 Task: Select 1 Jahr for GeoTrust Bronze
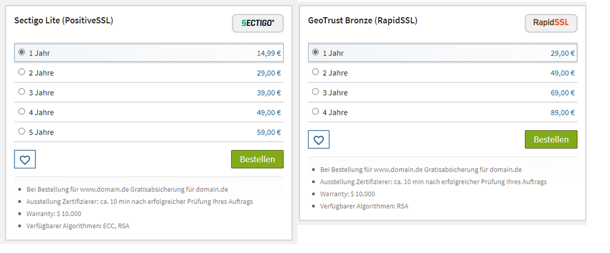tap(315, 52)
